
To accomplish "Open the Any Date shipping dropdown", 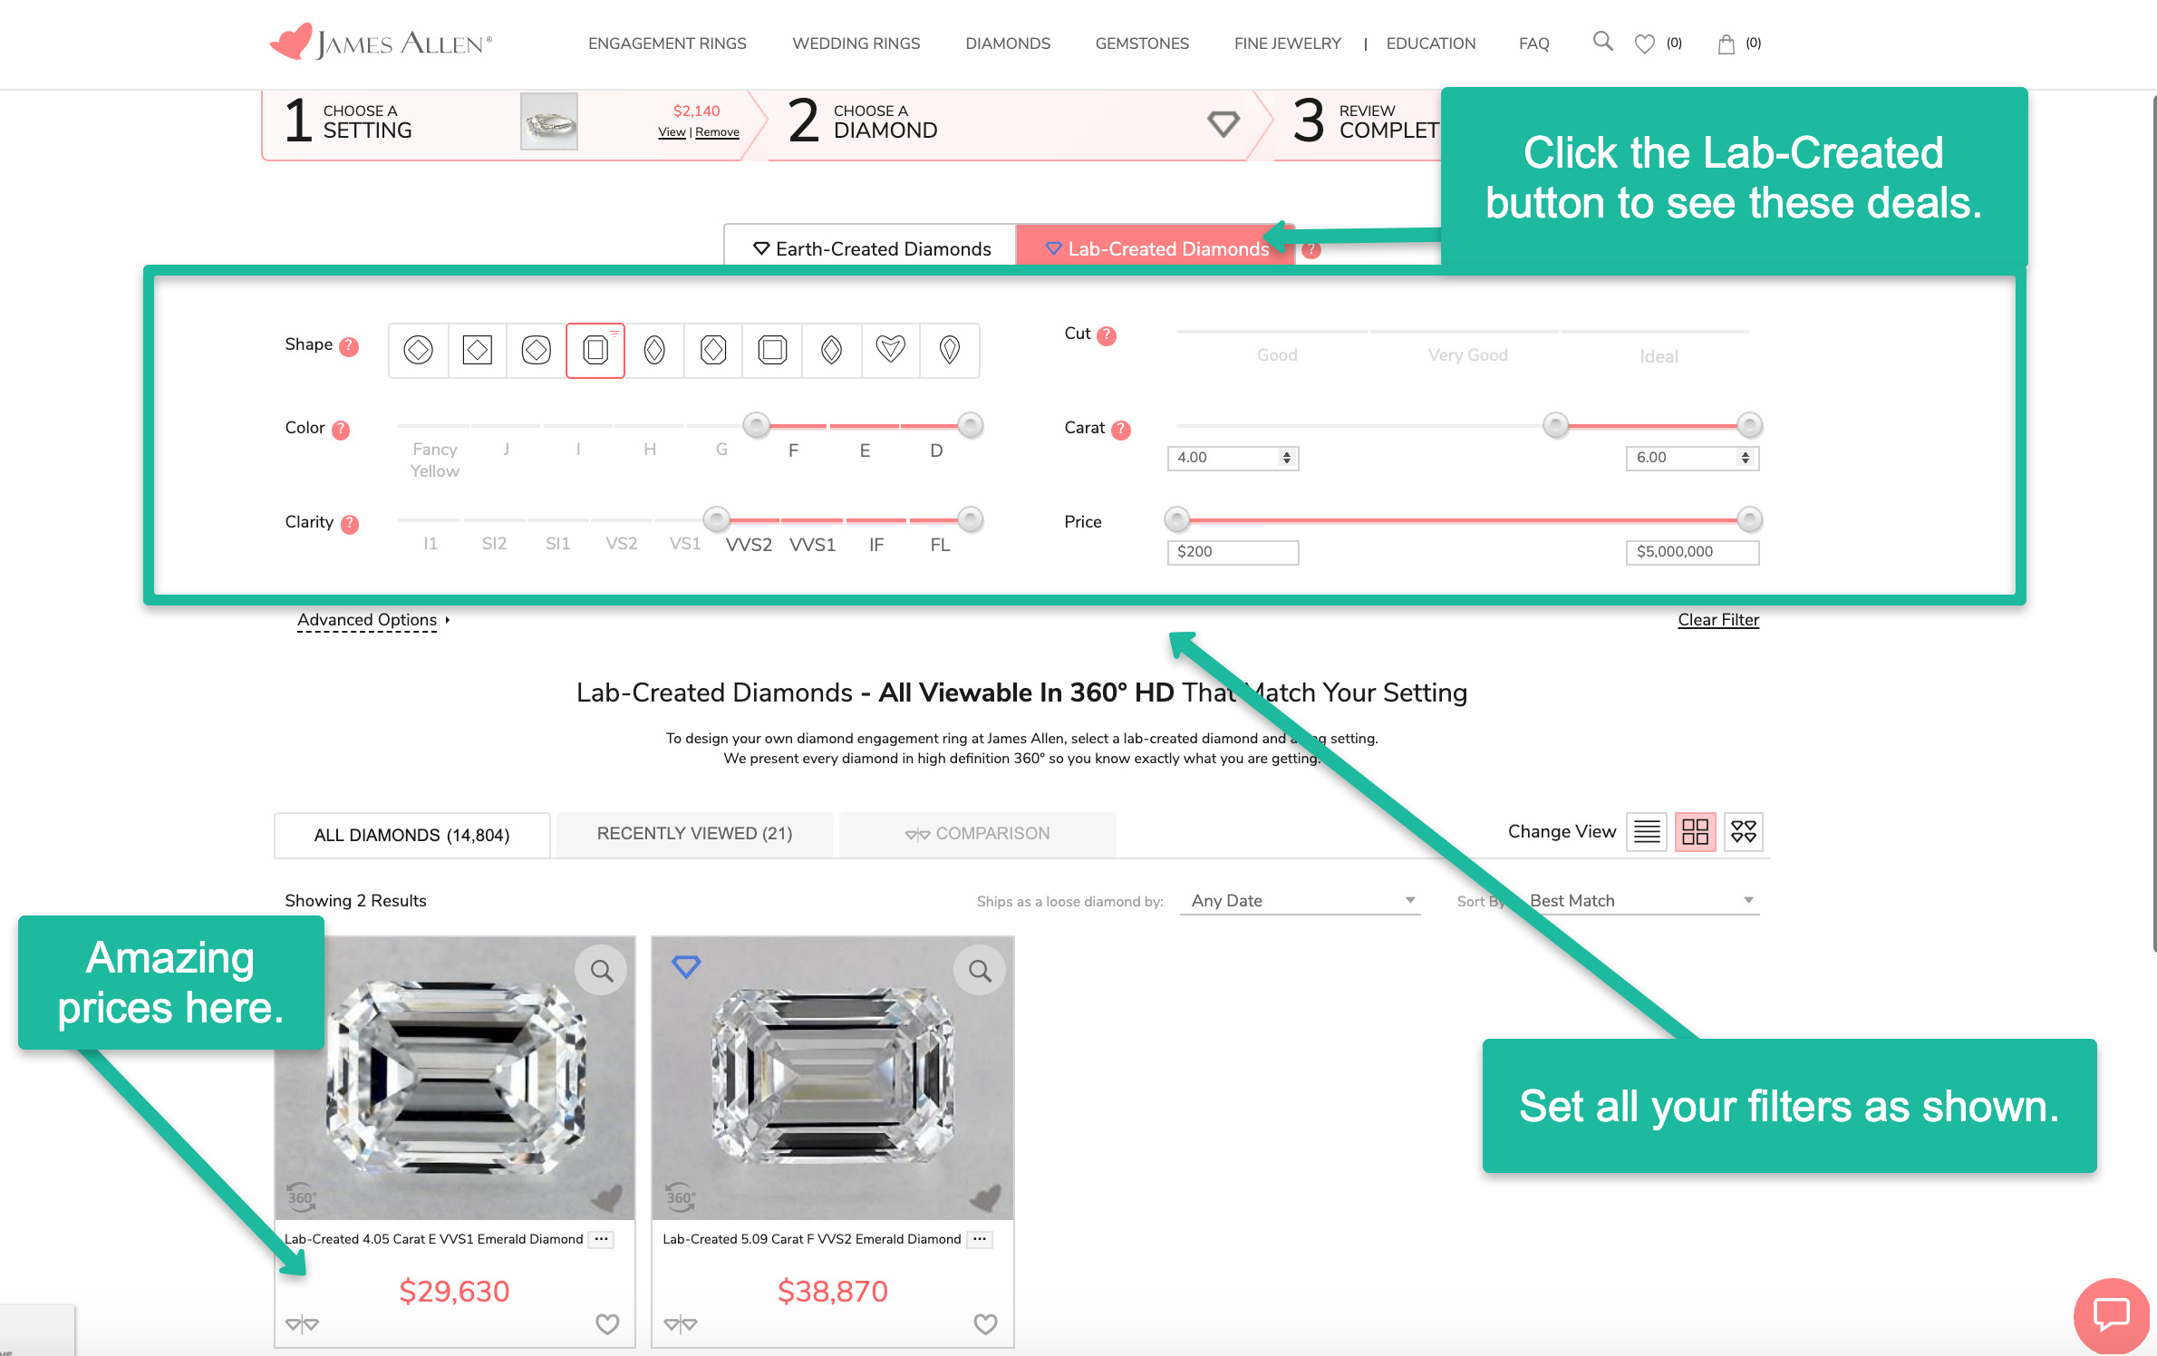I will click(x=1300, y=900).
